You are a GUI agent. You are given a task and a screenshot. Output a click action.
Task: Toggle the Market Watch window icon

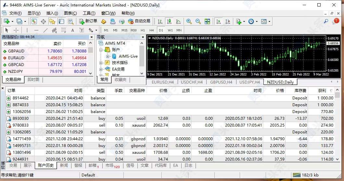coord(34,21)
